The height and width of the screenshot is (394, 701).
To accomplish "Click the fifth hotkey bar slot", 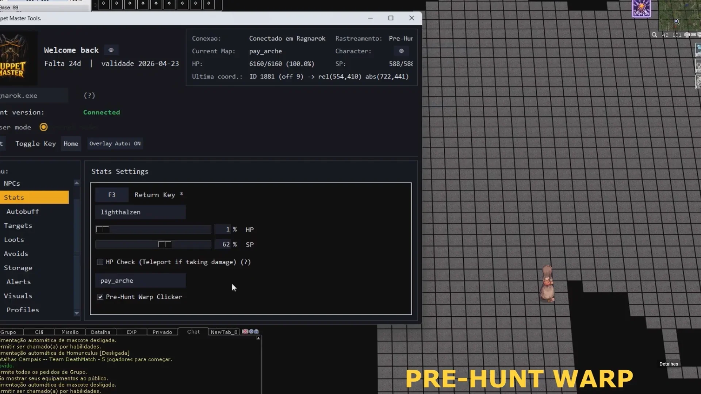I will [x=156, y=4].
